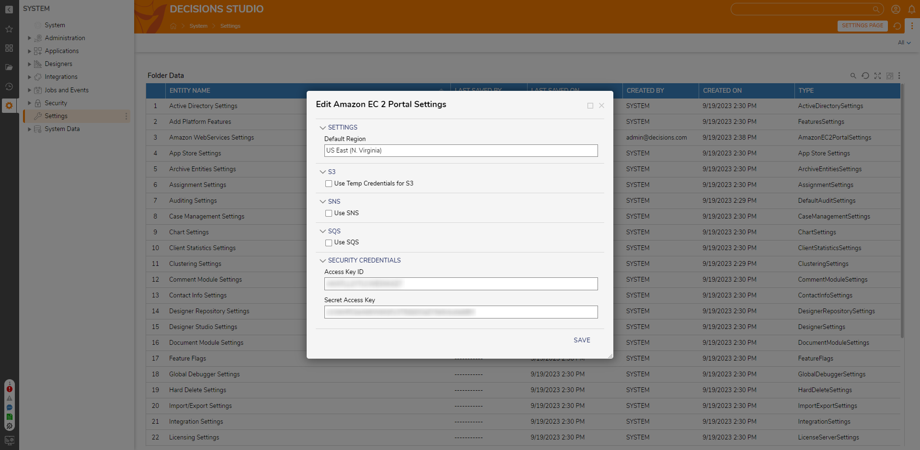Open the header three-dot menu
Screen dimensions: 920x450
coord(911,26)
